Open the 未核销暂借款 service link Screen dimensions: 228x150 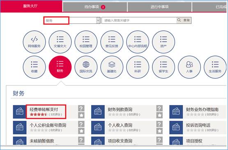(42, 141)
